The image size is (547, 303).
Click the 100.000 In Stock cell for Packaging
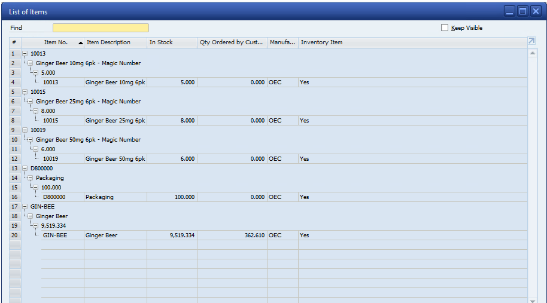click(x=172, y=197)
